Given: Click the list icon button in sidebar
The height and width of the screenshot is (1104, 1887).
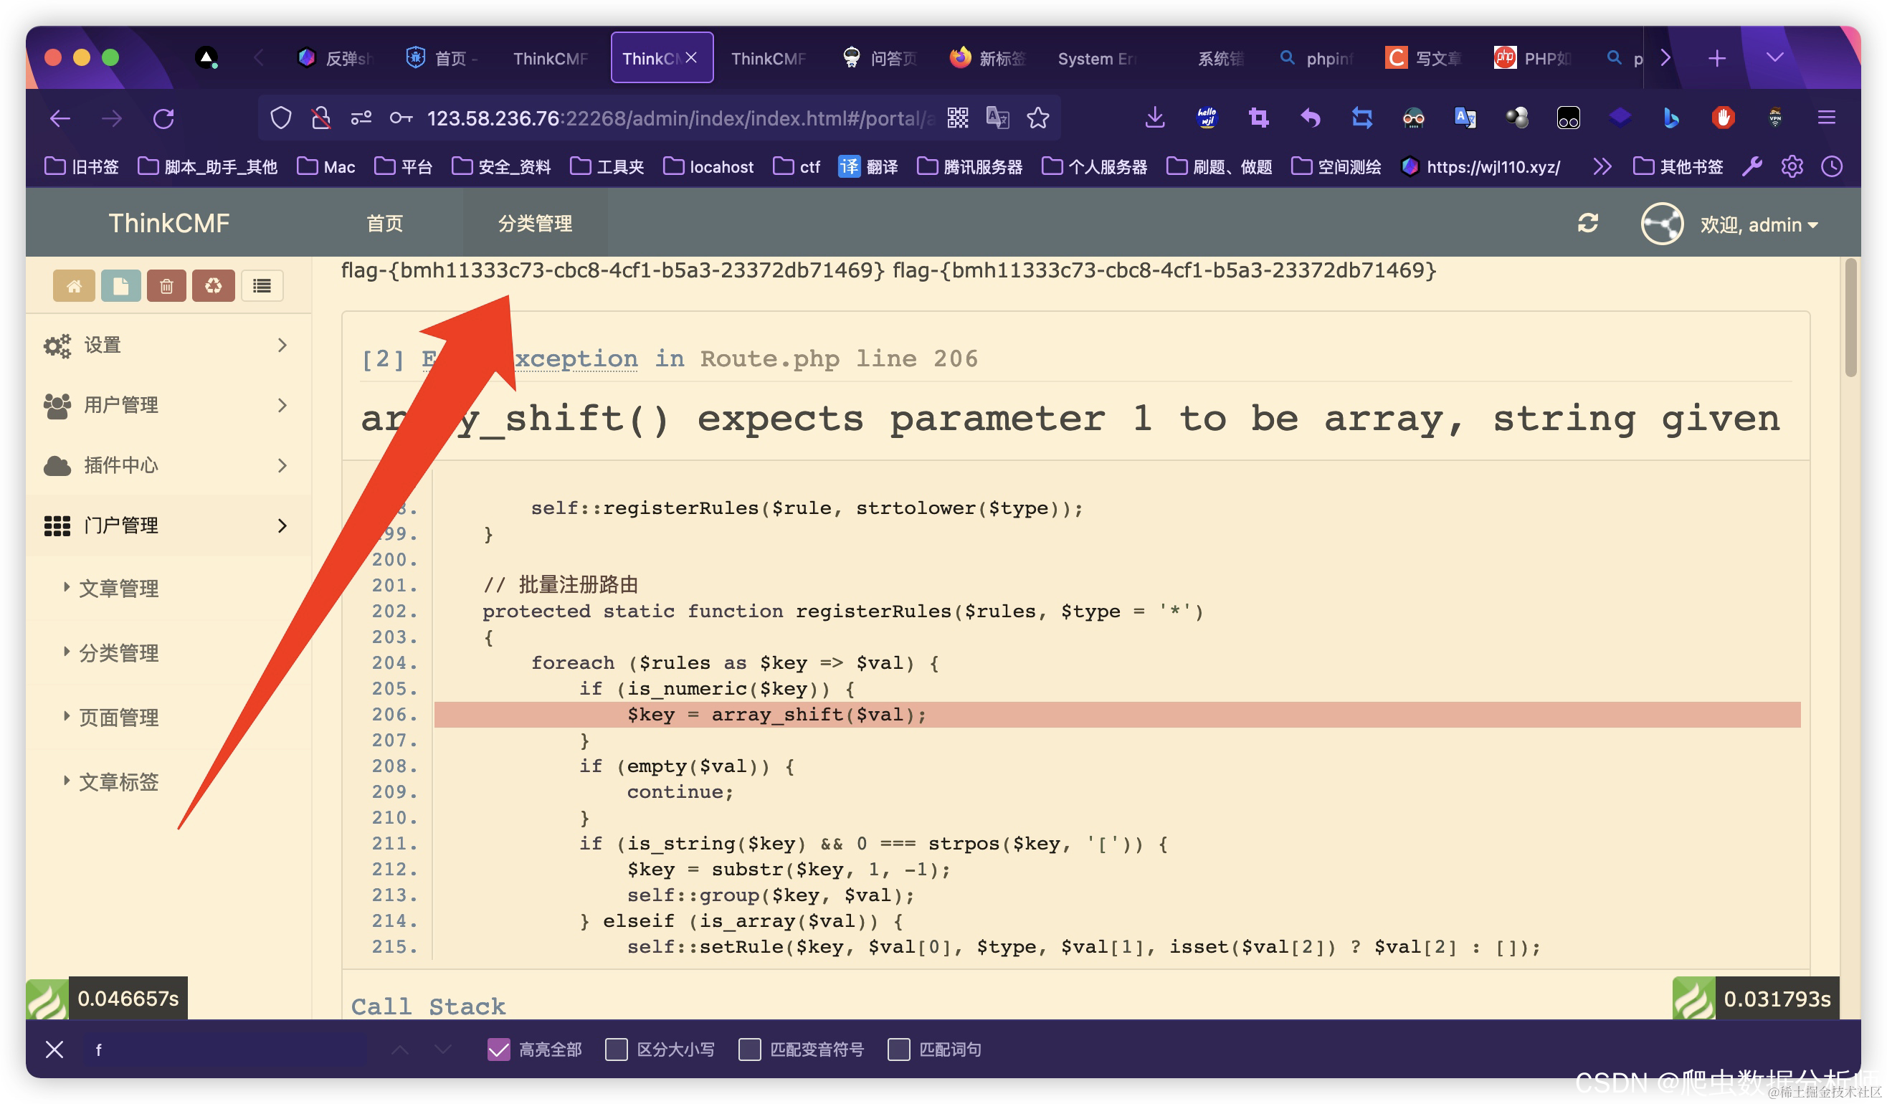Looking at the screenshot, I should [262, 285].
